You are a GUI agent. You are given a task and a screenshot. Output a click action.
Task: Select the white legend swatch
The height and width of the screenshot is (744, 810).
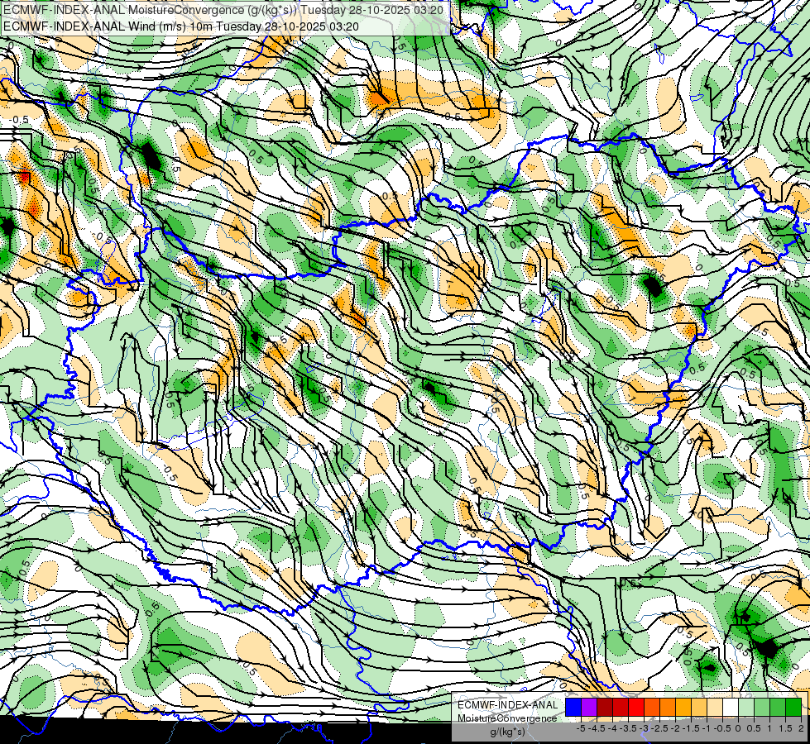tap(731, 707)
